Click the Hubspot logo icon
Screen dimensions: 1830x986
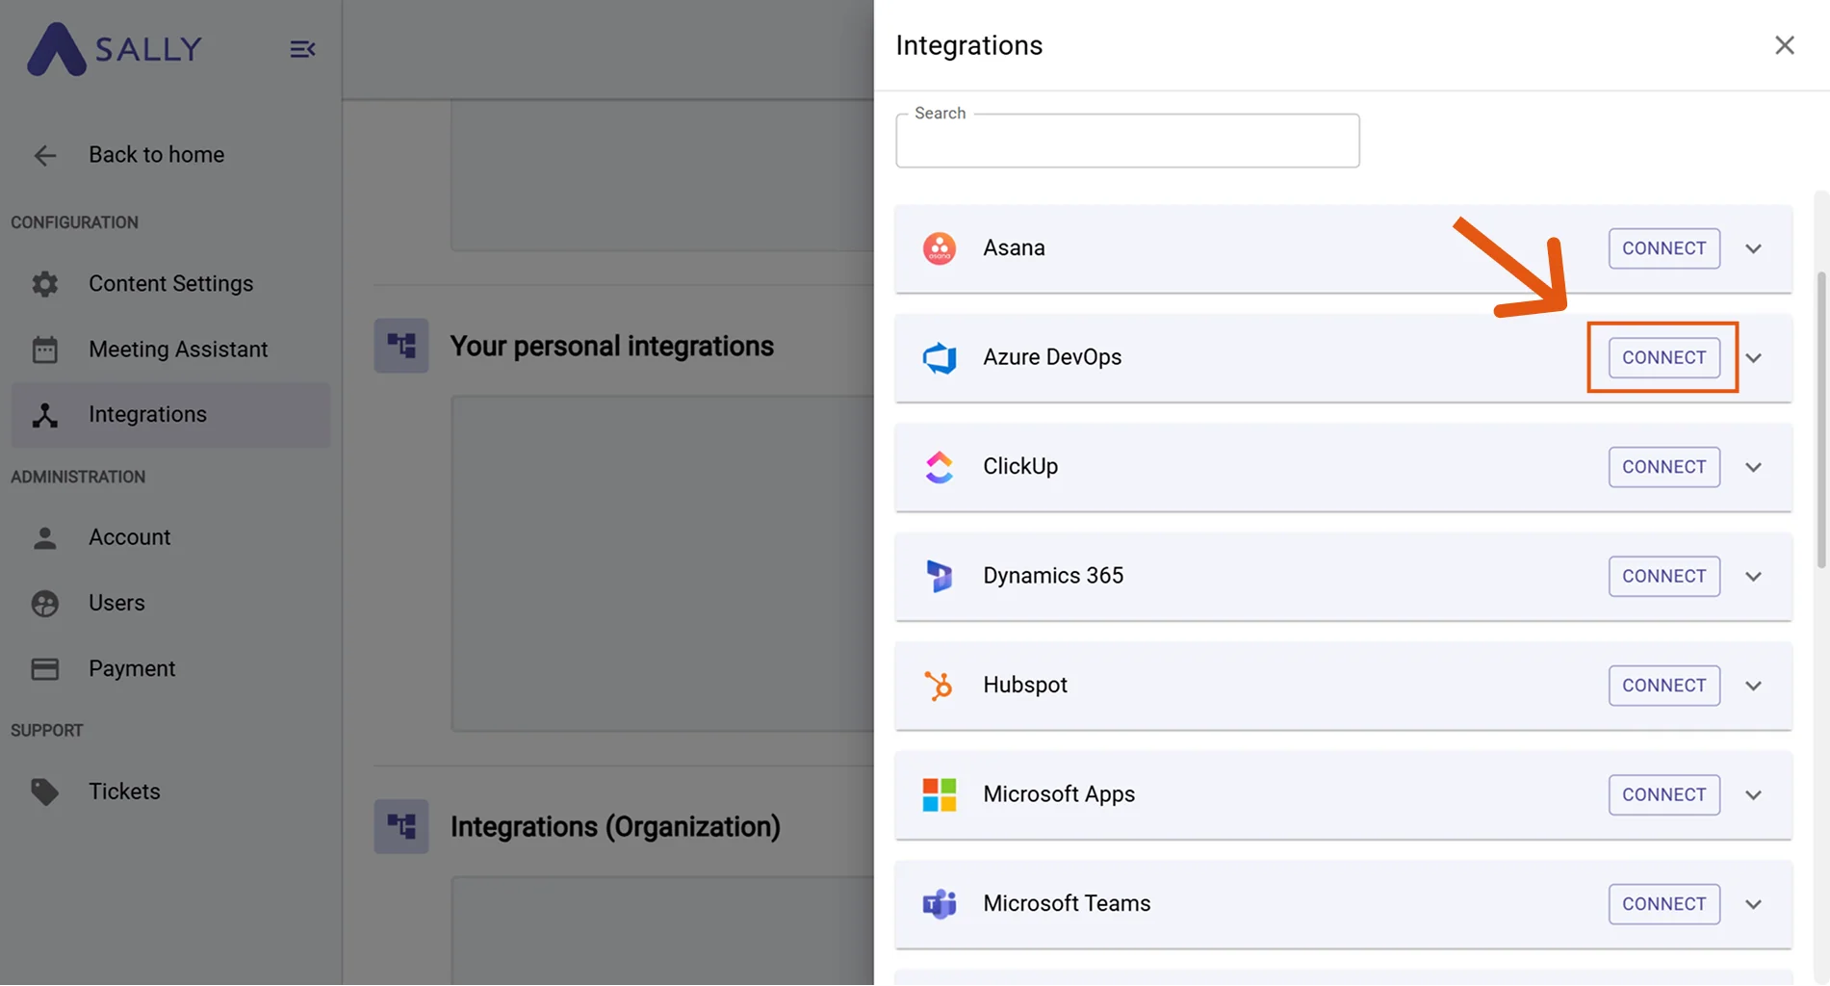click(939, 686)
